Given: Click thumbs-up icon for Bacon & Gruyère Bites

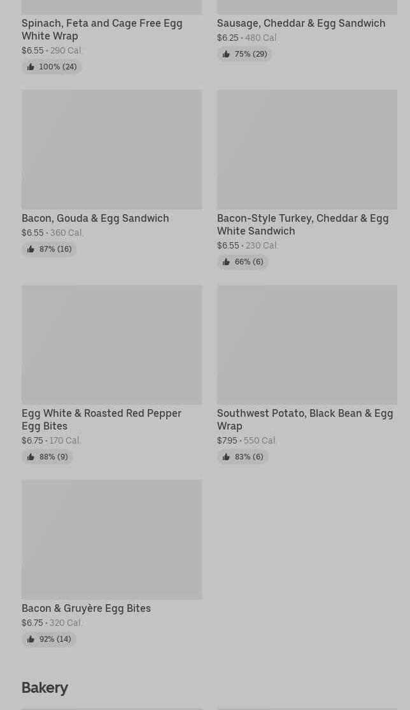Looking at the screenshot, I should (x=31, y=639).
